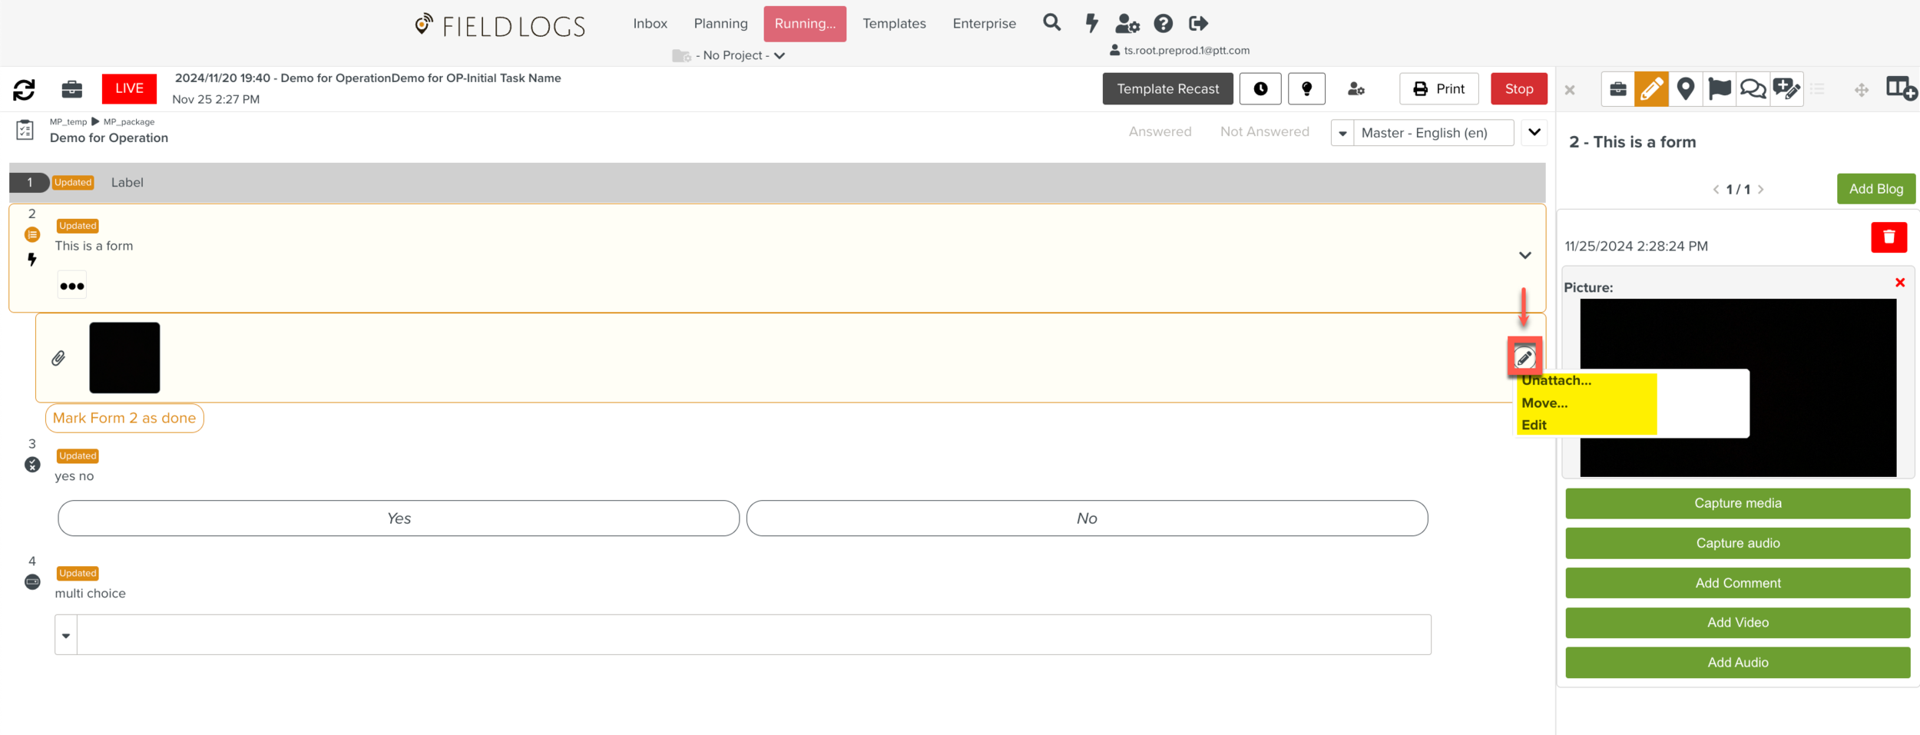Click Add Audio button
Viewport: 1920px width, 735px height.
(x=1737, y=663)
